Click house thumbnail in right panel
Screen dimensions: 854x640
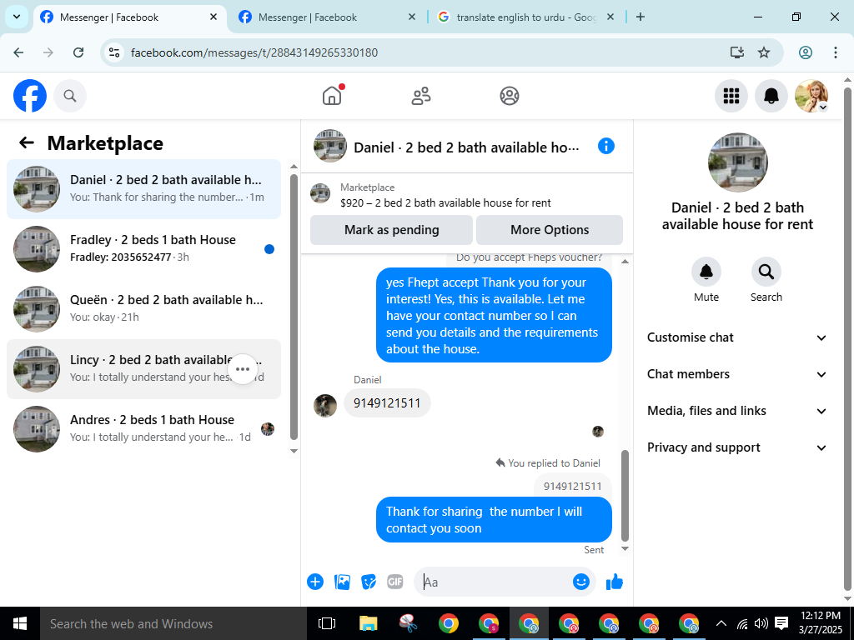pyautogui.click(x=737, y=162)
